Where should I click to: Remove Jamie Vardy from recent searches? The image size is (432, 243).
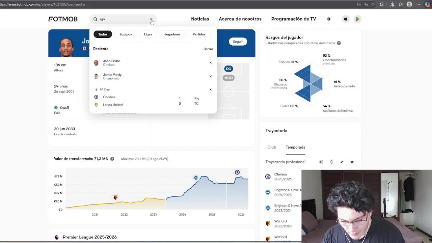[x=211, y=76]
